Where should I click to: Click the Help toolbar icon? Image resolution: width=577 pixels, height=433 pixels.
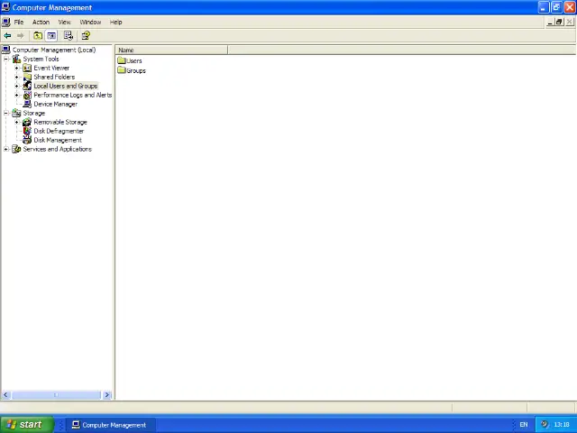pos(86,36)
